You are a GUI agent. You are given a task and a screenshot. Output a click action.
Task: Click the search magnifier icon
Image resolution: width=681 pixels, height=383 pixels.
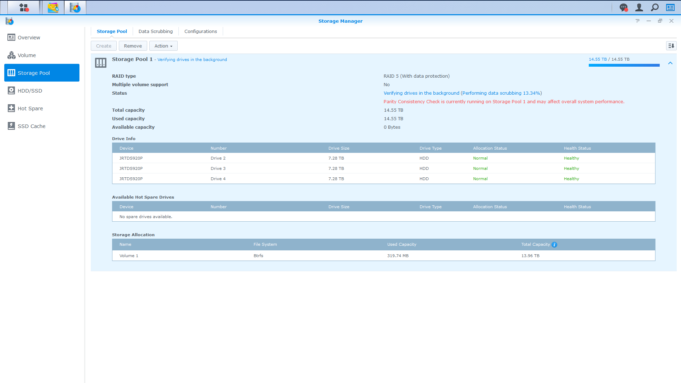coord(654,7)
